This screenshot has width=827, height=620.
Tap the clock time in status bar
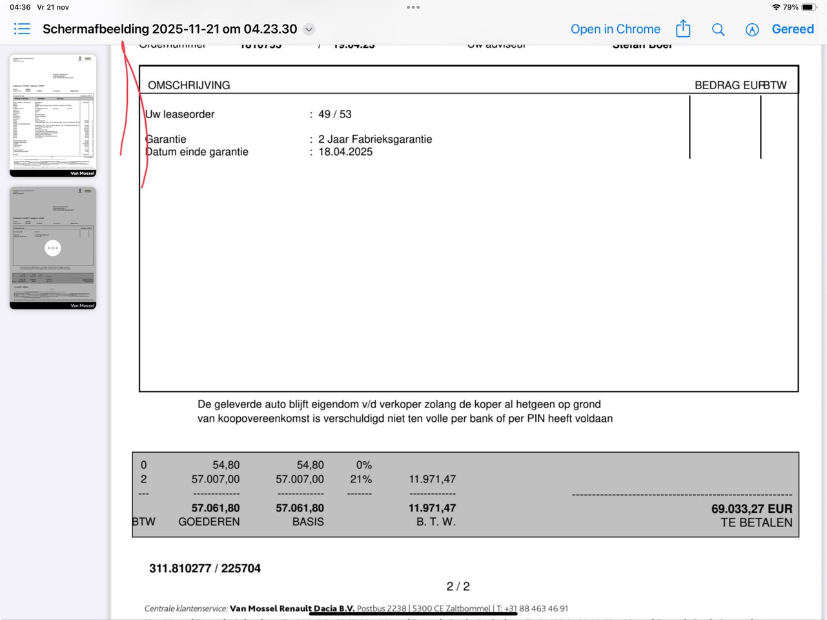pos(20,7)
